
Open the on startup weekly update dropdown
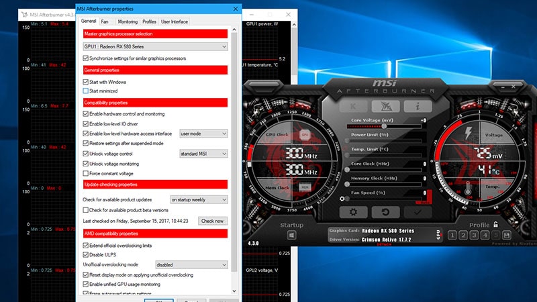pos(199,199)
